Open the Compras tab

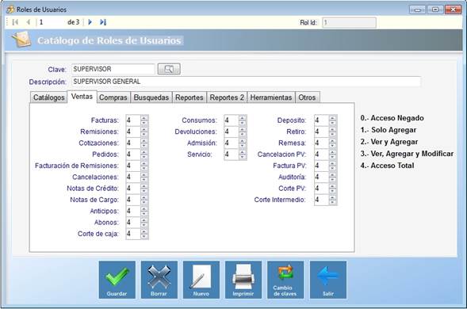pos(113,97)
